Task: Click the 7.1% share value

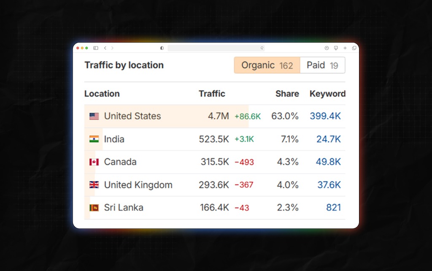Action: coord(289,139)
